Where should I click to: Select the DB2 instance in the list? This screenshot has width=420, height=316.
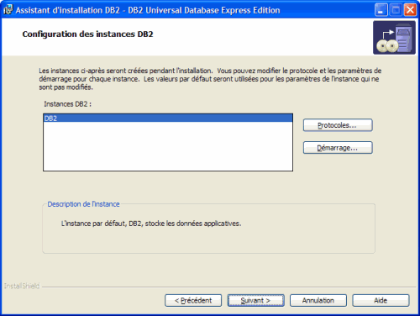[x=168, y=118]
